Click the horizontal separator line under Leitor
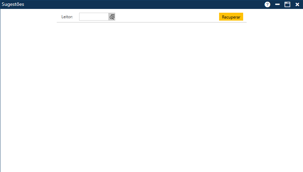Screen dimensions: 303x172 [151, 22]
